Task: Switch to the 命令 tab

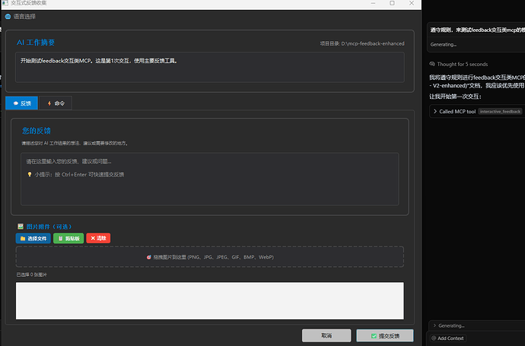Action: [56, 103]
